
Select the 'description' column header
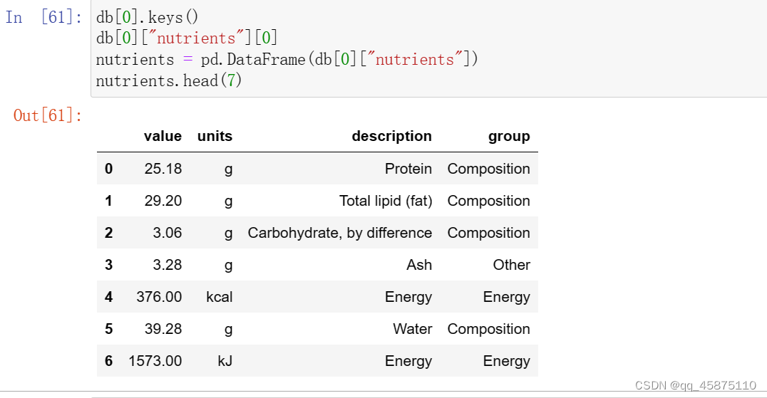click(391, 136)
